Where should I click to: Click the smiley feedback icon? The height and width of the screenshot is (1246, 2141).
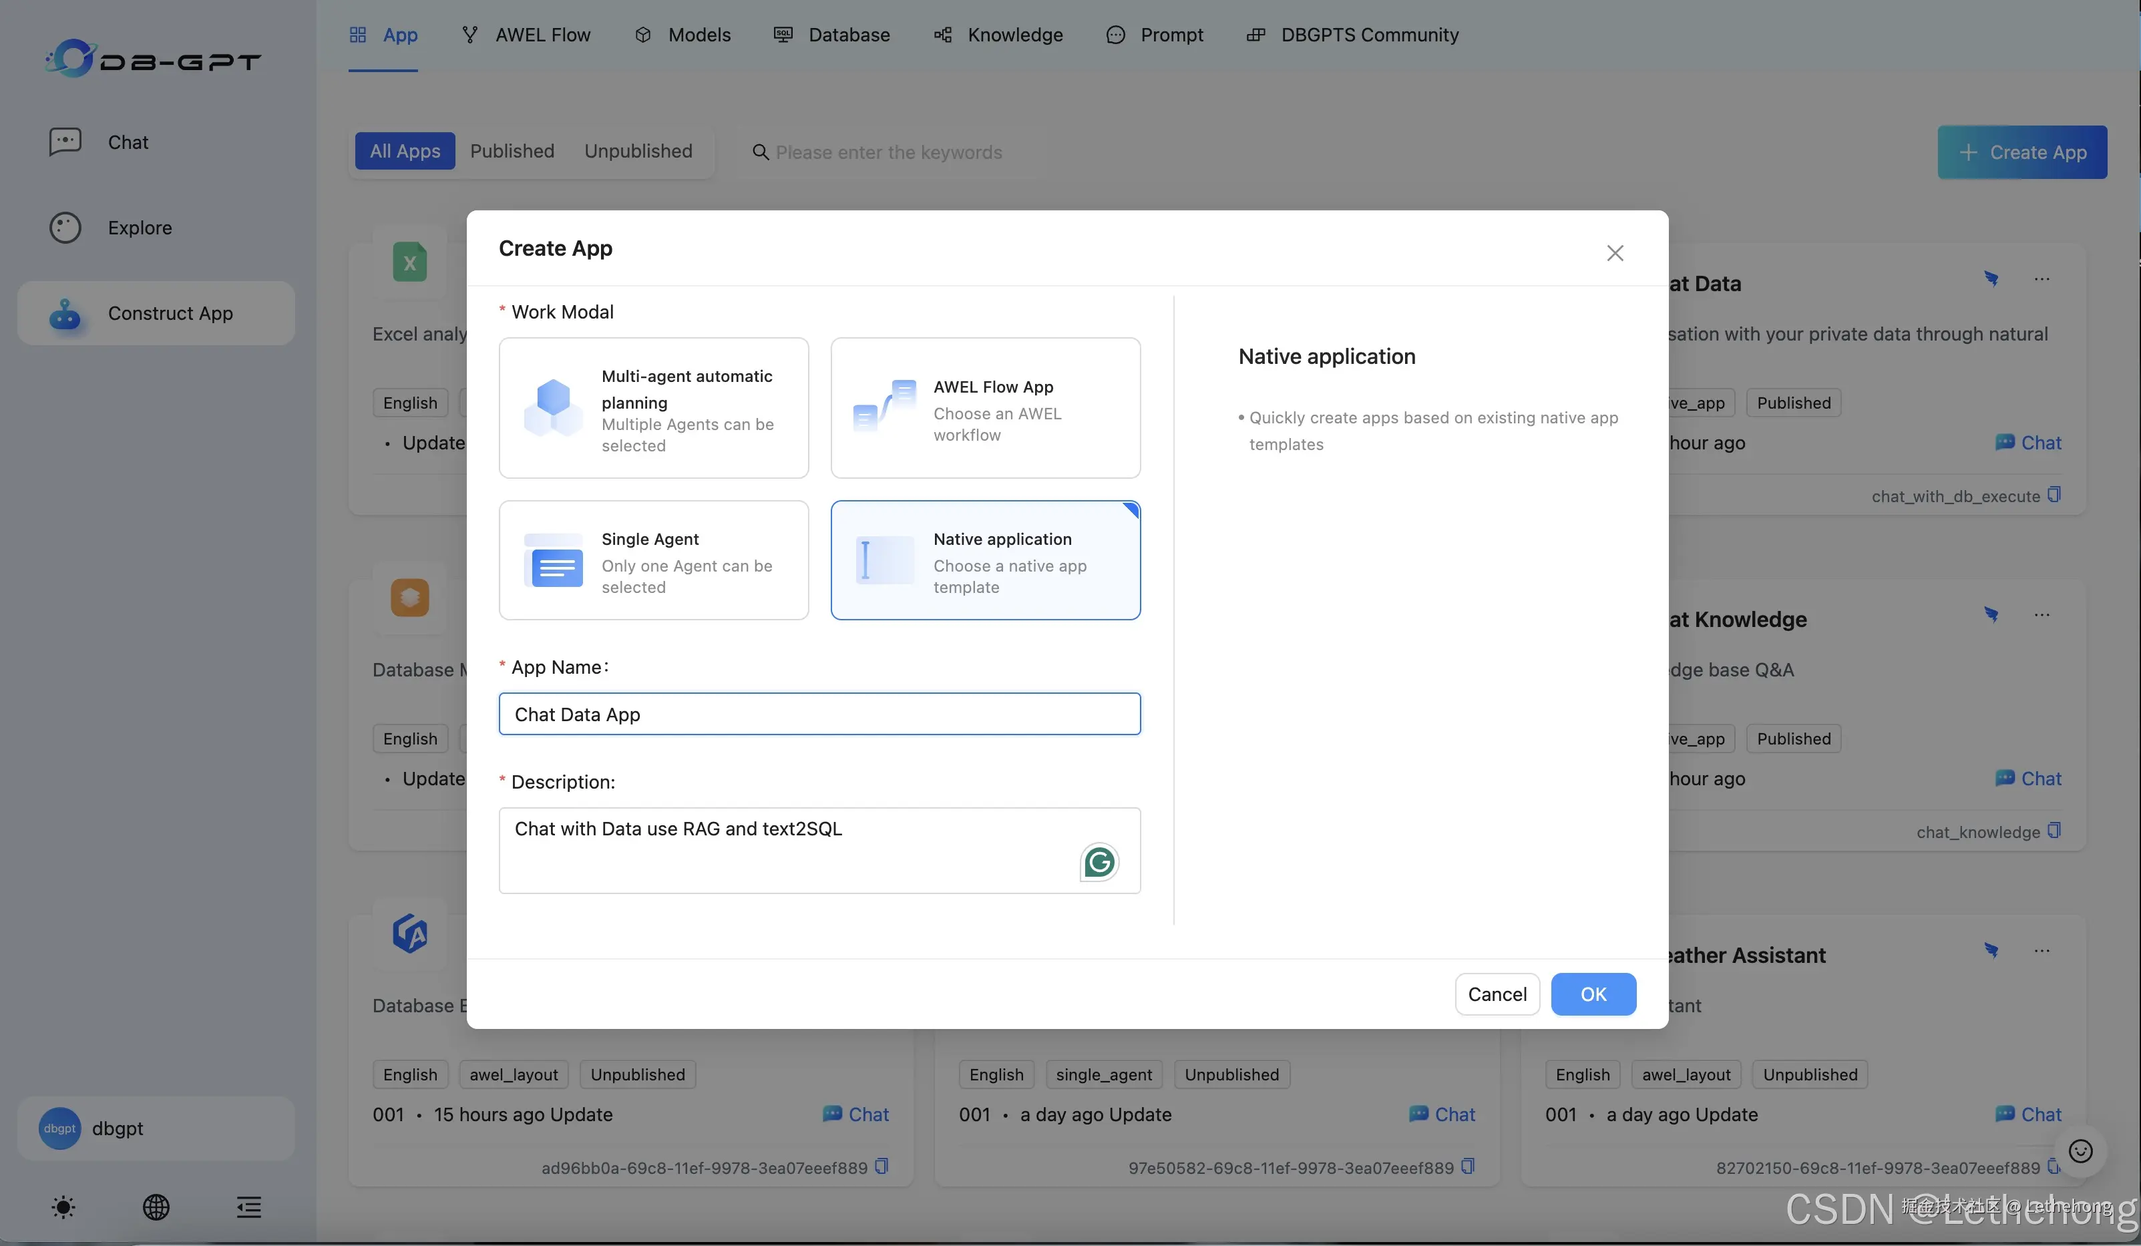pos(2080,1151)
